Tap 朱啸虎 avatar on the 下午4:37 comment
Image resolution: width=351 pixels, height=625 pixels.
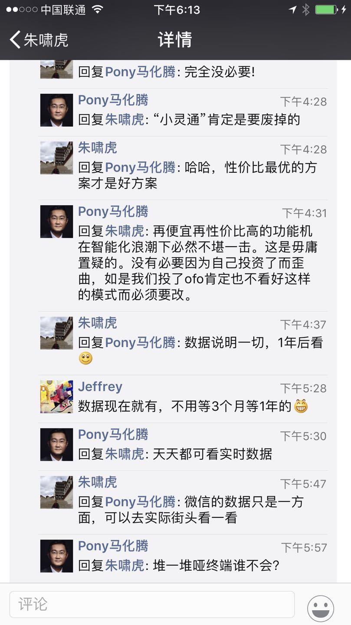coord(56,333)
